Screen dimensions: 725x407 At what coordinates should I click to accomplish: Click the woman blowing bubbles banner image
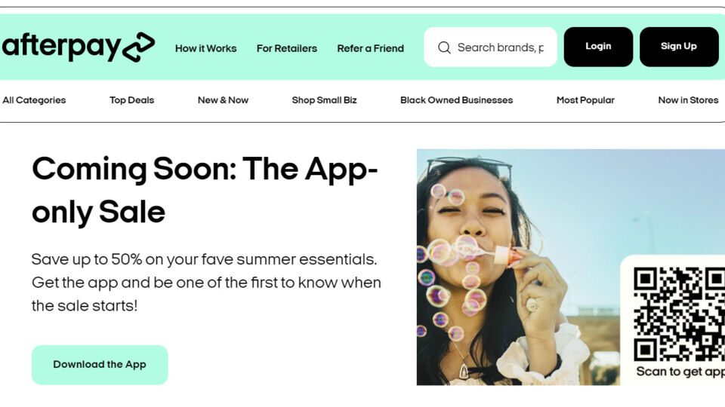click(518, 267)
